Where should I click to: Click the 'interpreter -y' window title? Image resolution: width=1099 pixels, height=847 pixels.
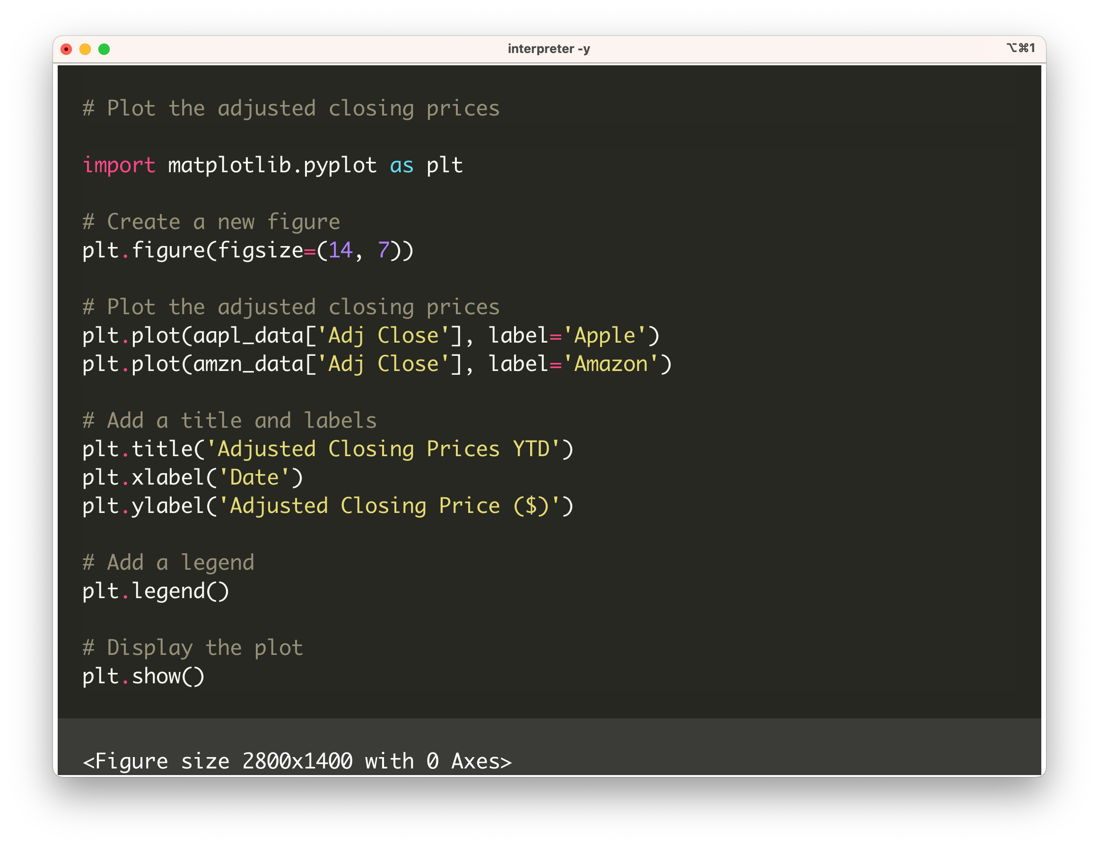(549, 49)
